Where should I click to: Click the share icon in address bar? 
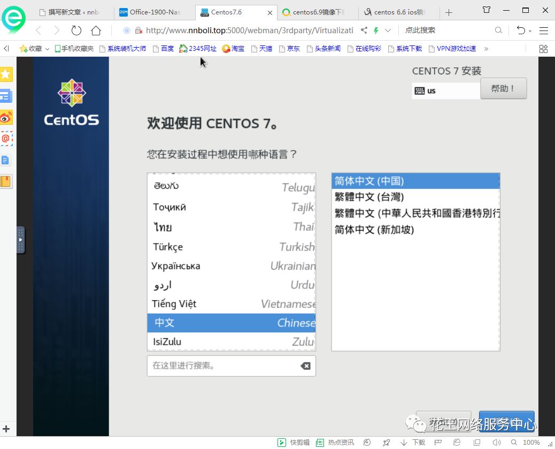(x=364, y=30)
